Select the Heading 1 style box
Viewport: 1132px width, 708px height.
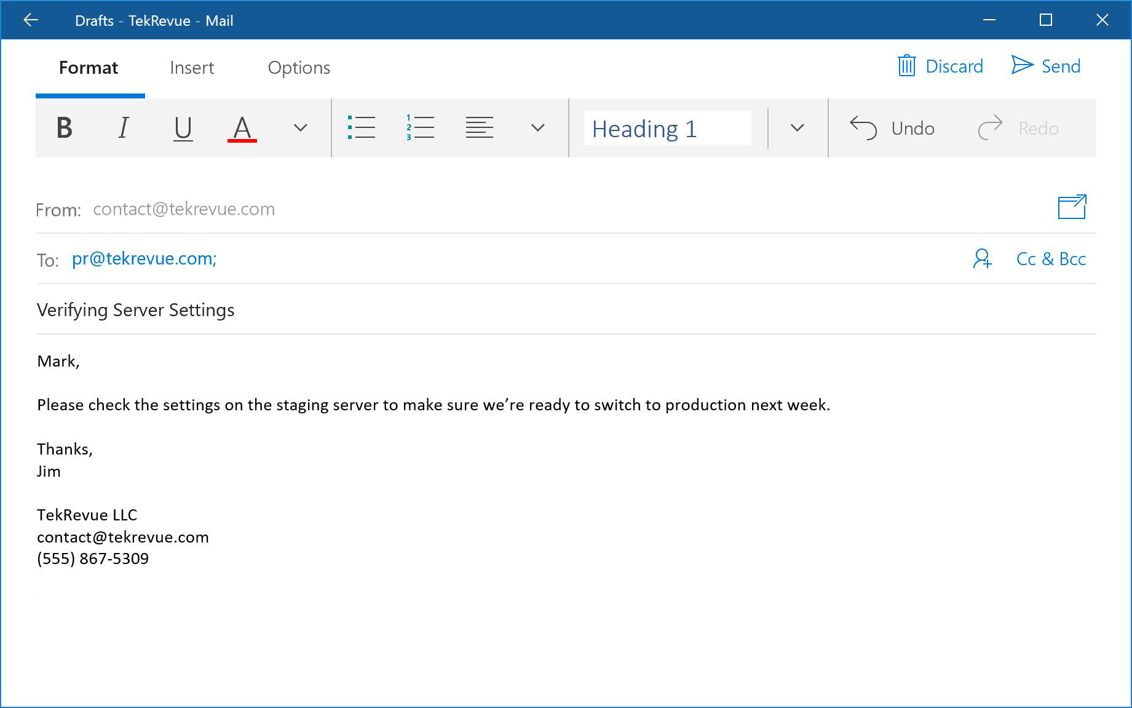(x=667, y=128)
